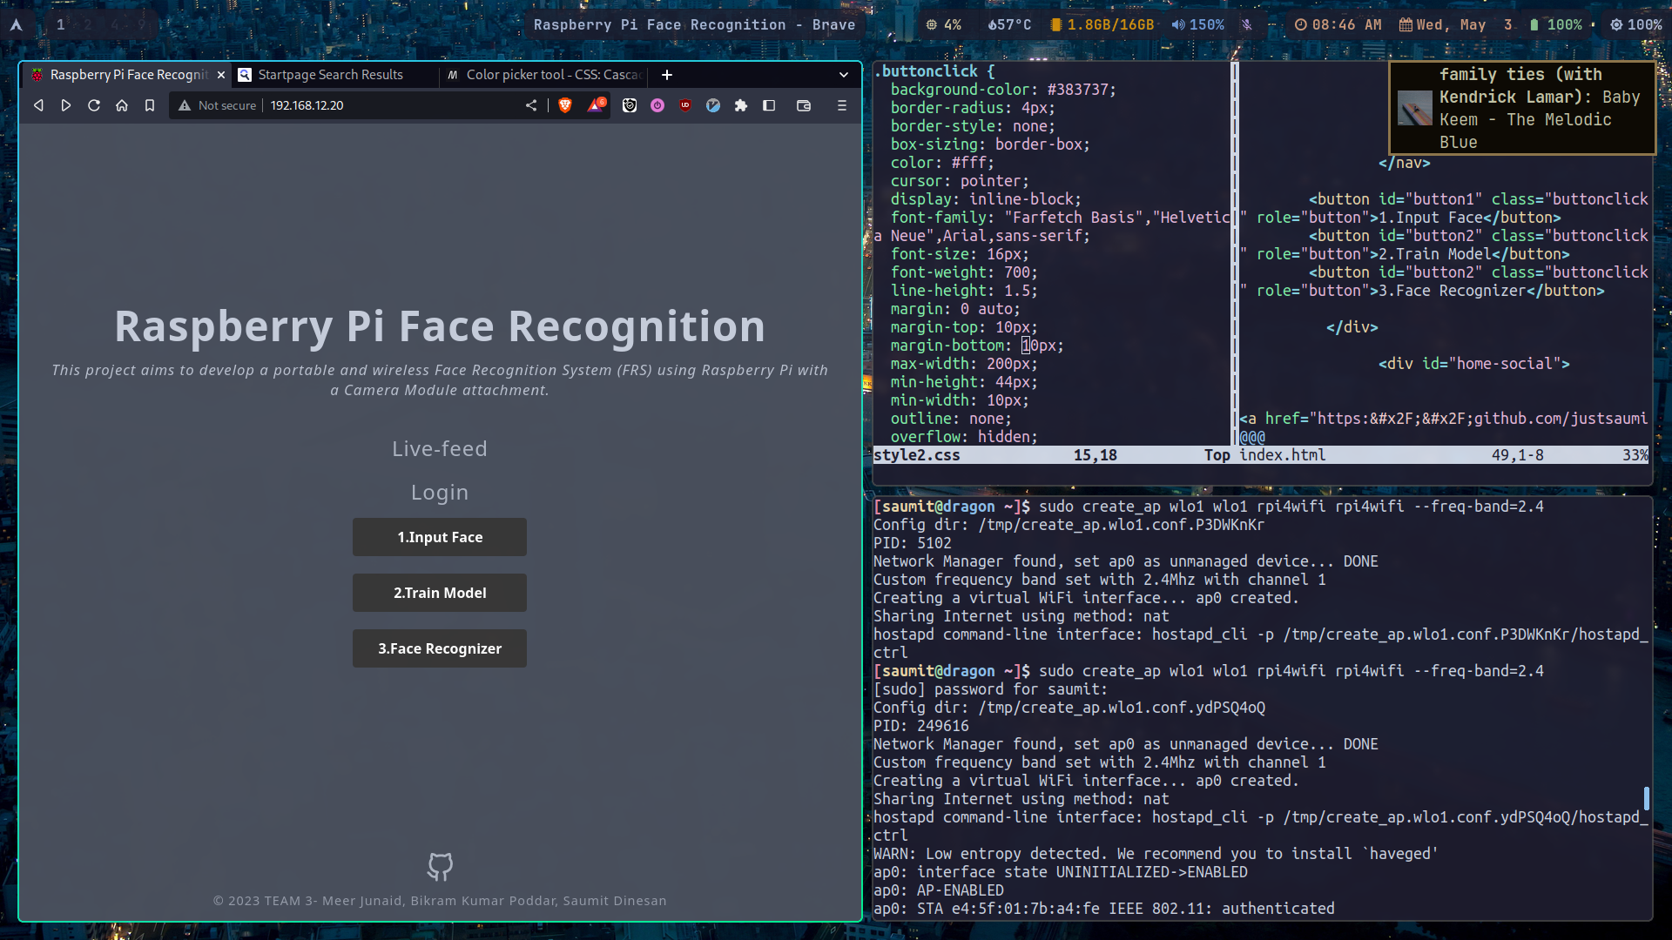Open the Brave Wallet icon
Image resolution: width=1672 pixels, height=940 pixels.
click(804, 105)
